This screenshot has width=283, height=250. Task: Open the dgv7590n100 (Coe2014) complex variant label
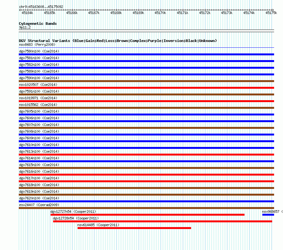pyautogui.click(x=39, y=78)
